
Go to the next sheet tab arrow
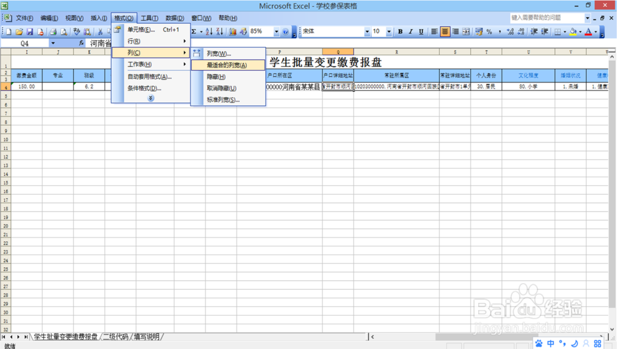[x=18, y=337]
